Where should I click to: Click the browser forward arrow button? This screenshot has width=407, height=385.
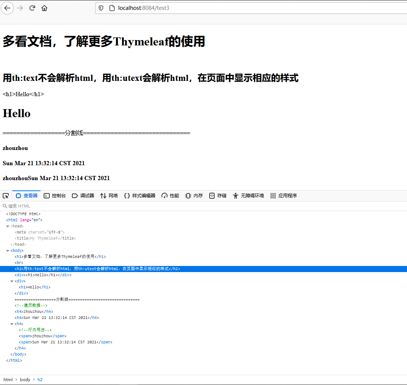tap(20, 8)
